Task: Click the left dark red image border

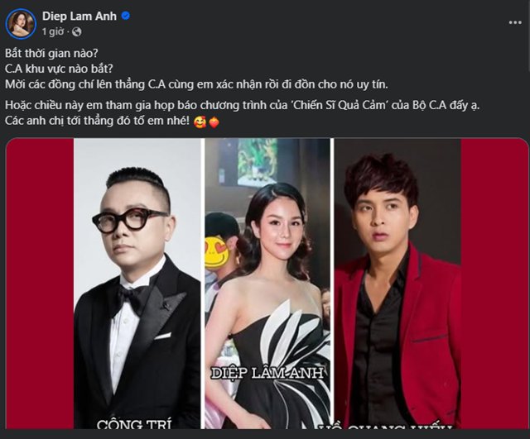Action: tap(40, 284)
